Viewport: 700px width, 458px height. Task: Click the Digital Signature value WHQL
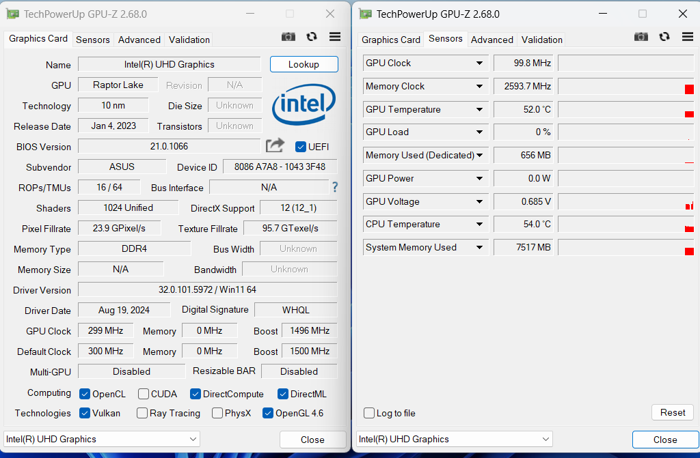click(295, 310)
